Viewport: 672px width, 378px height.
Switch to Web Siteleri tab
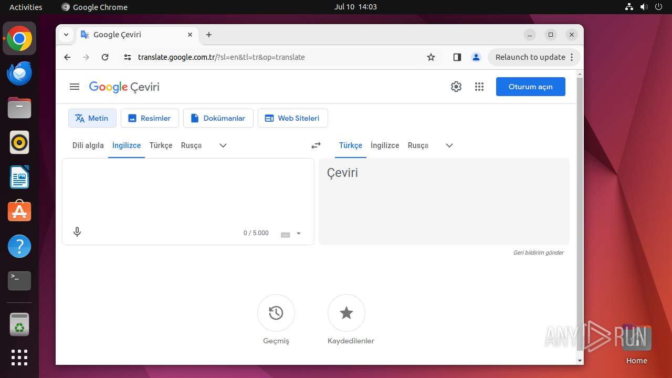(x=293, y=118)
